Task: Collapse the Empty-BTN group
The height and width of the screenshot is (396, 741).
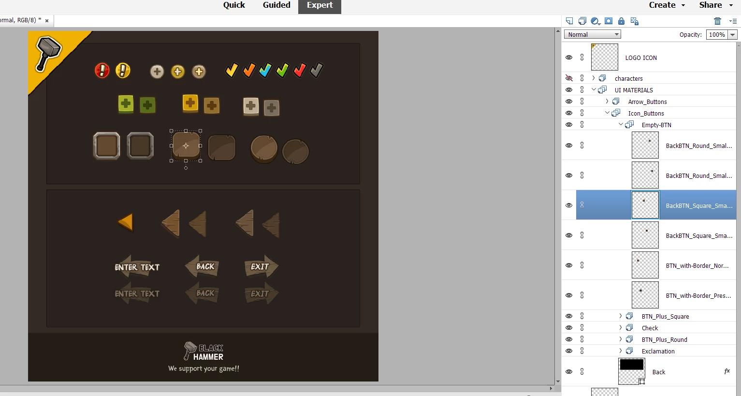Action: point(621,124)
